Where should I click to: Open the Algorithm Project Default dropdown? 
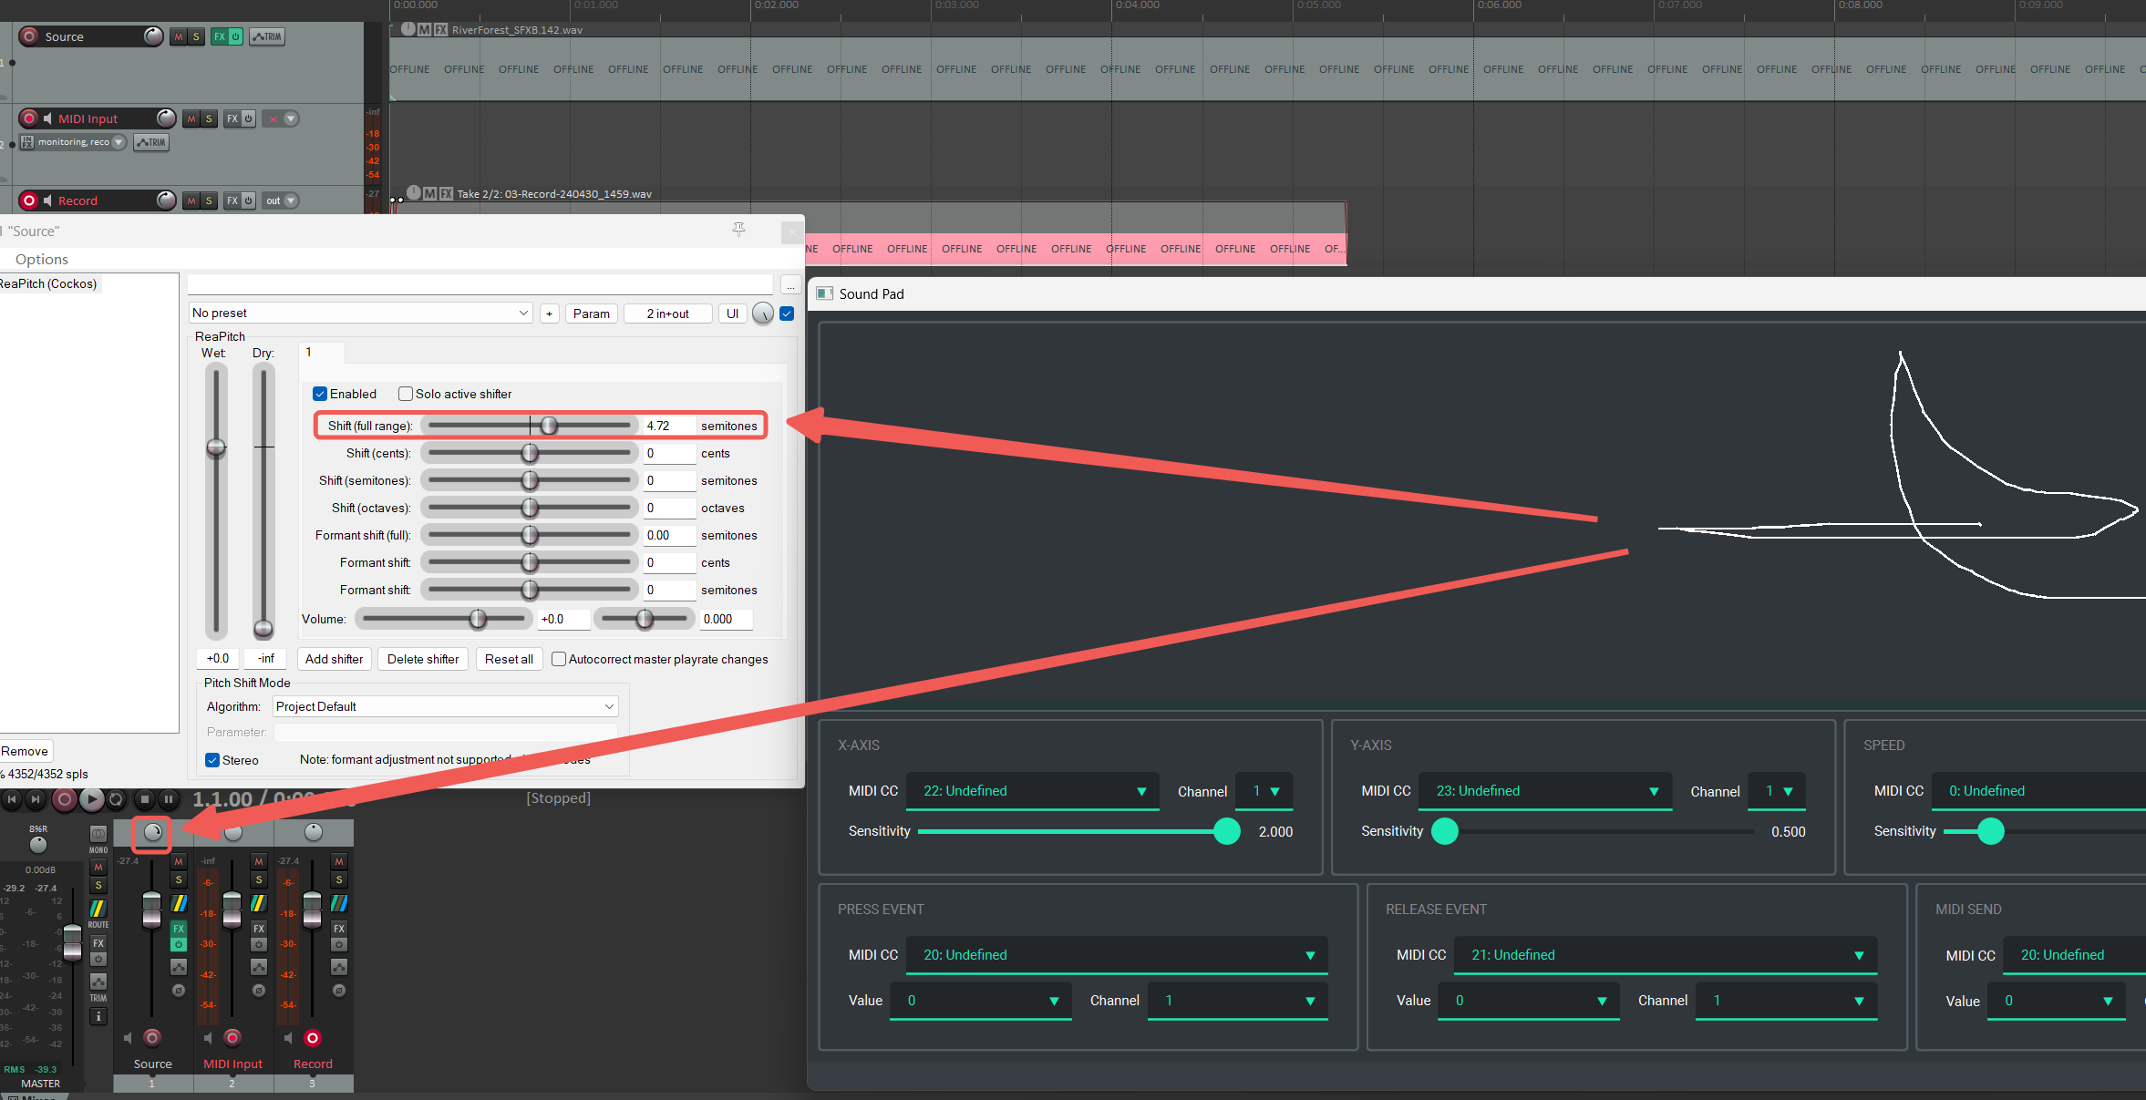445,706
